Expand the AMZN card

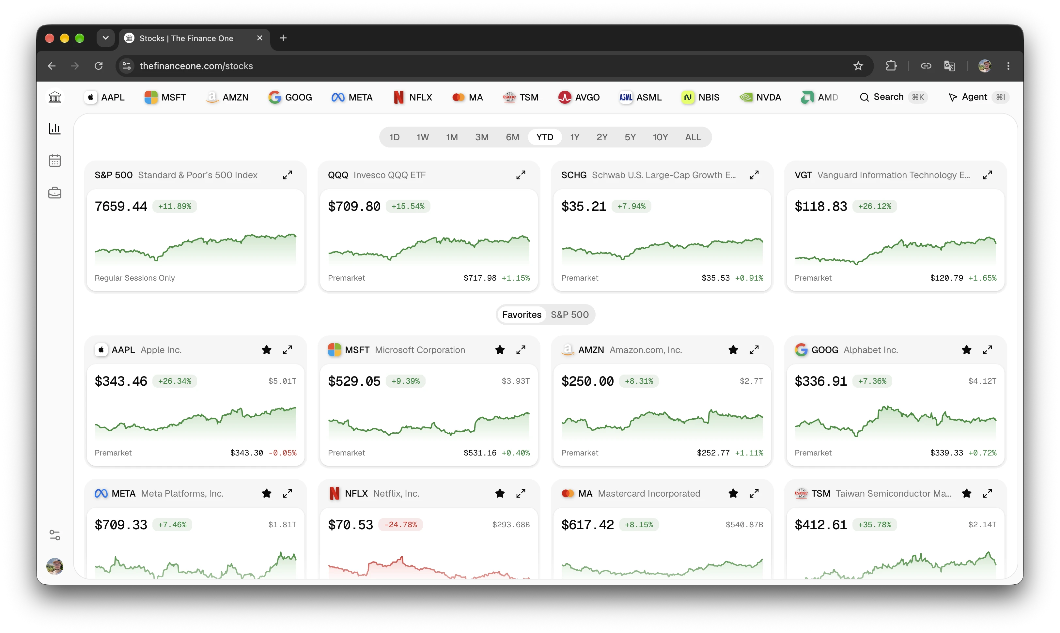(754, 350)
